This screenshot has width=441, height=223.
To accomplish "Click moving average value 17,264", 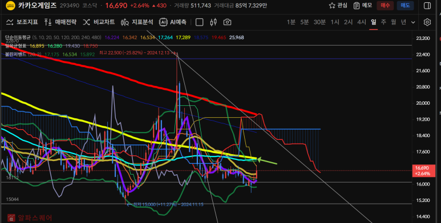I will [x=165, y=38].
